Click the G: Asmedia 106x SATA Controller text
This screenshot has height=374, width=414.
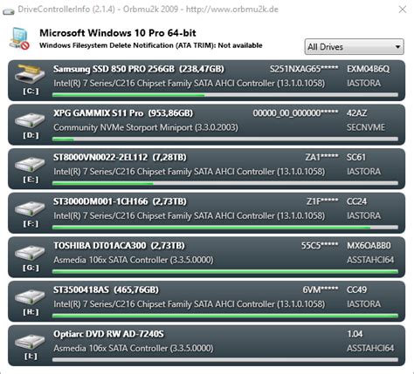point(133,260)
